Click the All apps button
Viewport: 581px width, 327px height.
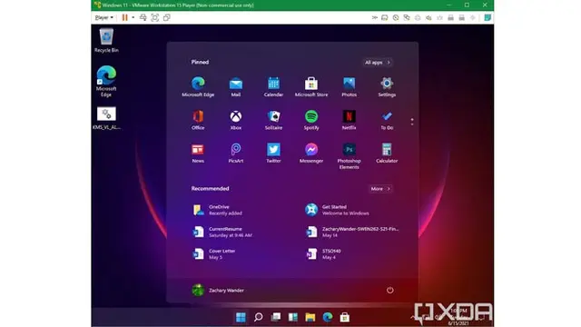click(378, 63)
